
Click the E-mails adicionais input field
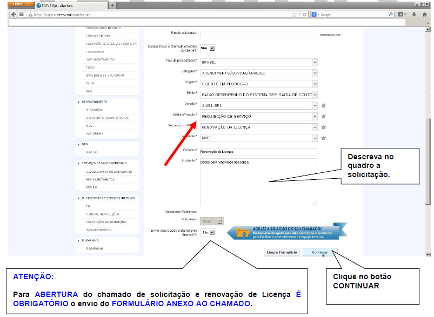259,35
